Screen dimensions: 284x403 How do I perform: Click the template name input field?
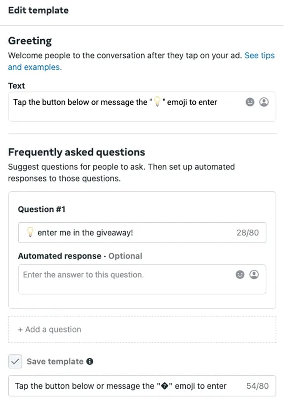pyautogui.click(x=120, y=386)
